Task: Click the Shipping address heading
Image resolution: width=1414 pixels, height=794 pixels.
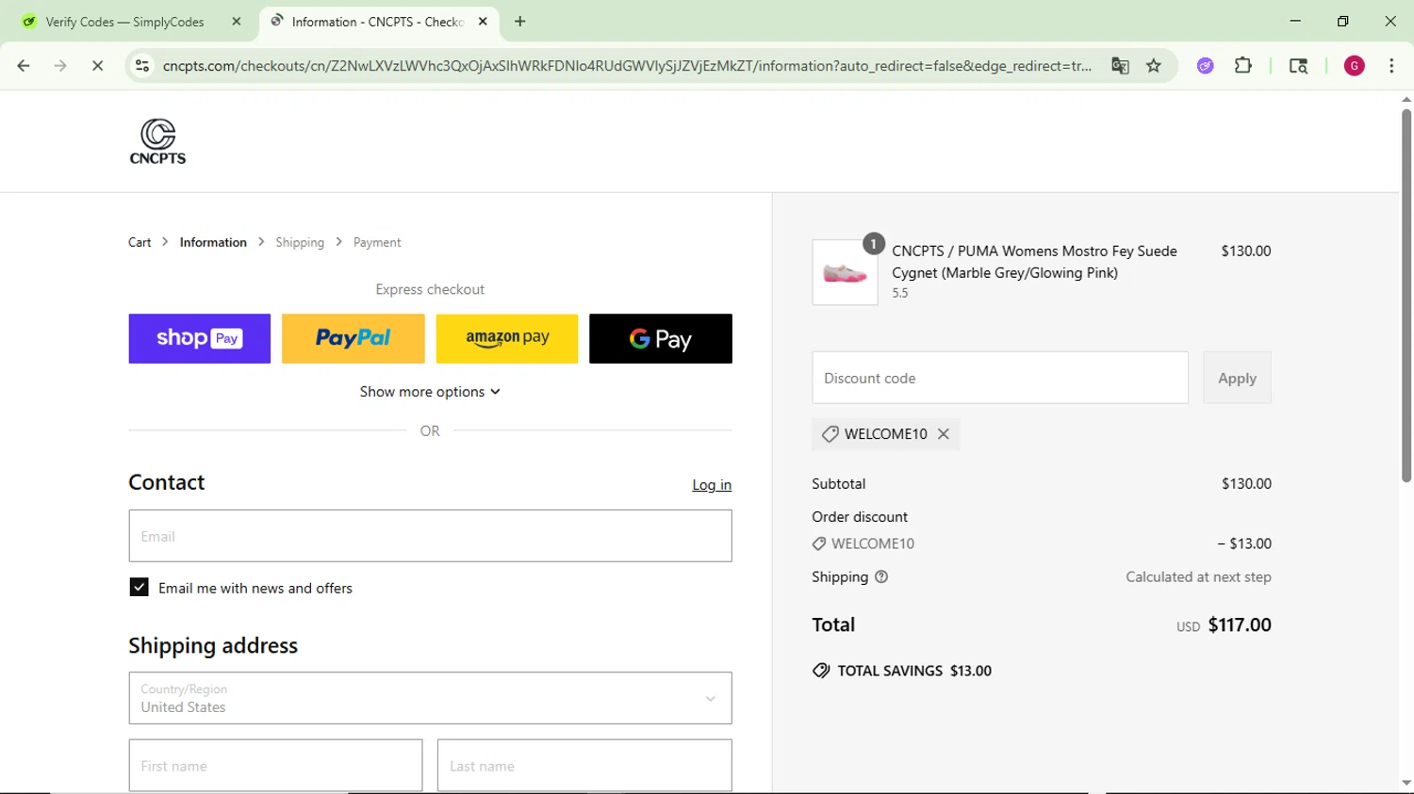Action: 213,646
